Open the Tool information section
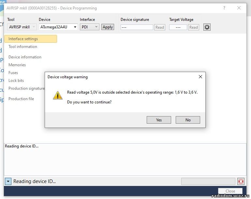The width and height of the screenshot is (251, 199). tap(23, 47)
